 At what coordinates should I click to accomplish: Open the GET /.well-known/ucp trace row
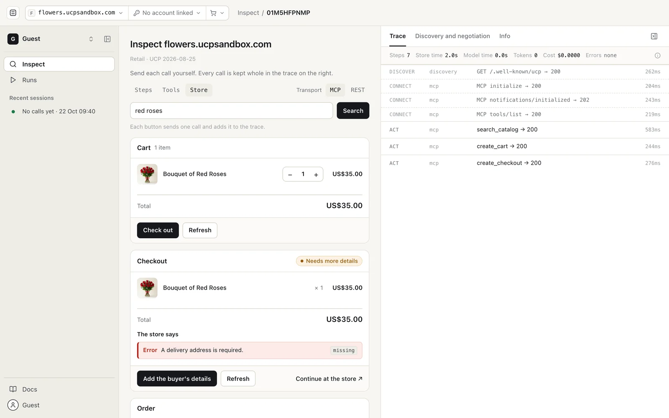click(525, 71)
